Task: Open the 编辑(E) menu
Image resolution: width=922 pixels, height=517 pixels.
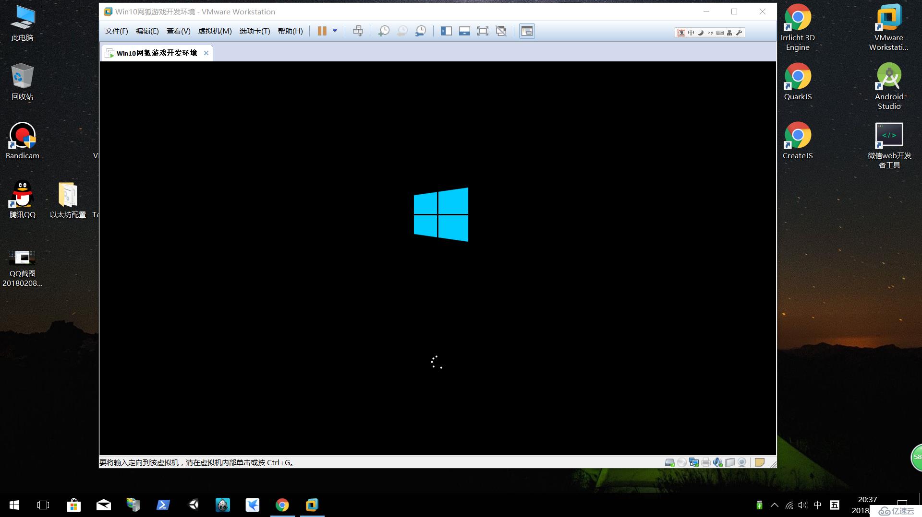Action: click(147, 31)
